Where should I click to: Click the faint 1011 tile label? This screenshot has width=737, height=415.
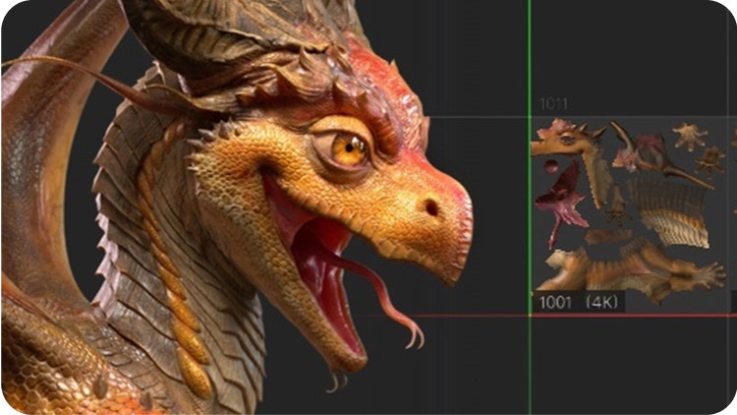point(553,104)
